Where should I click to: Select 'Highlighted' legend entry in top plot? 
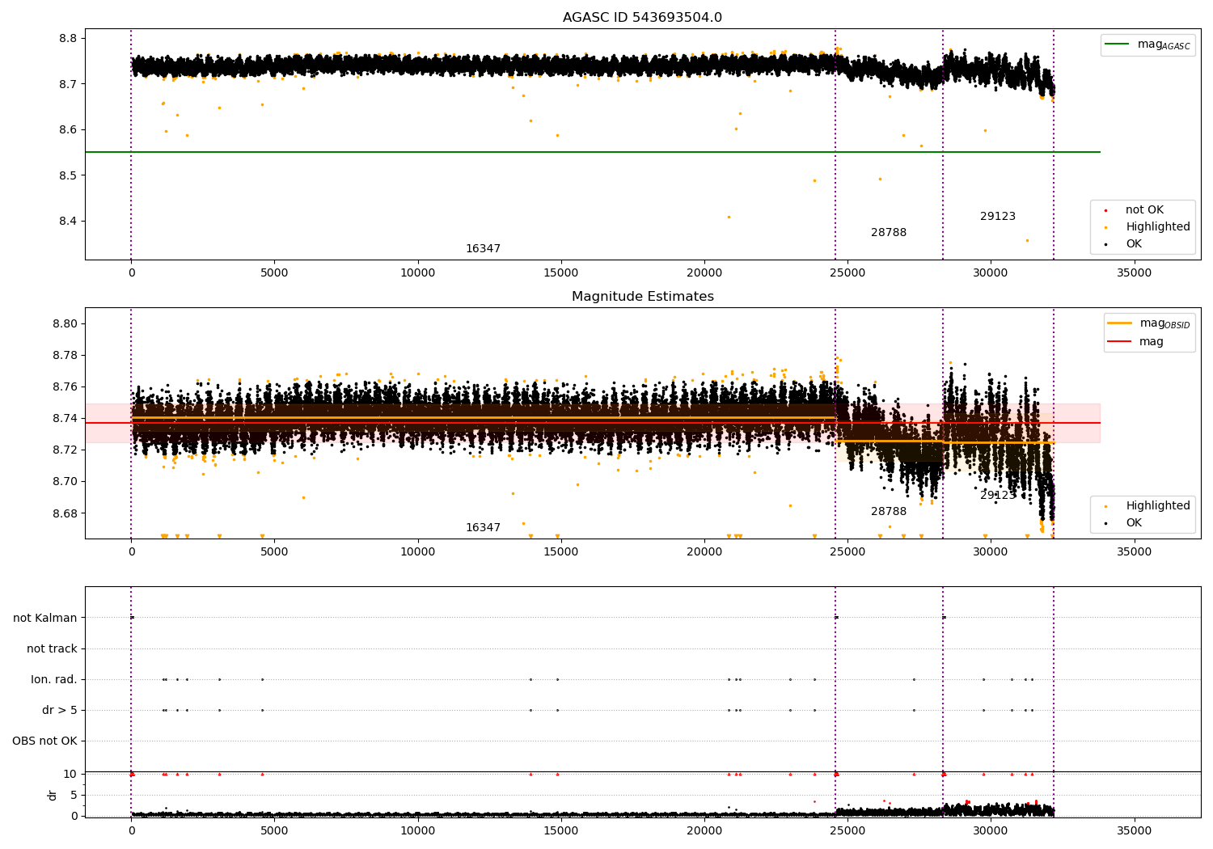(x=1158, y=227)
